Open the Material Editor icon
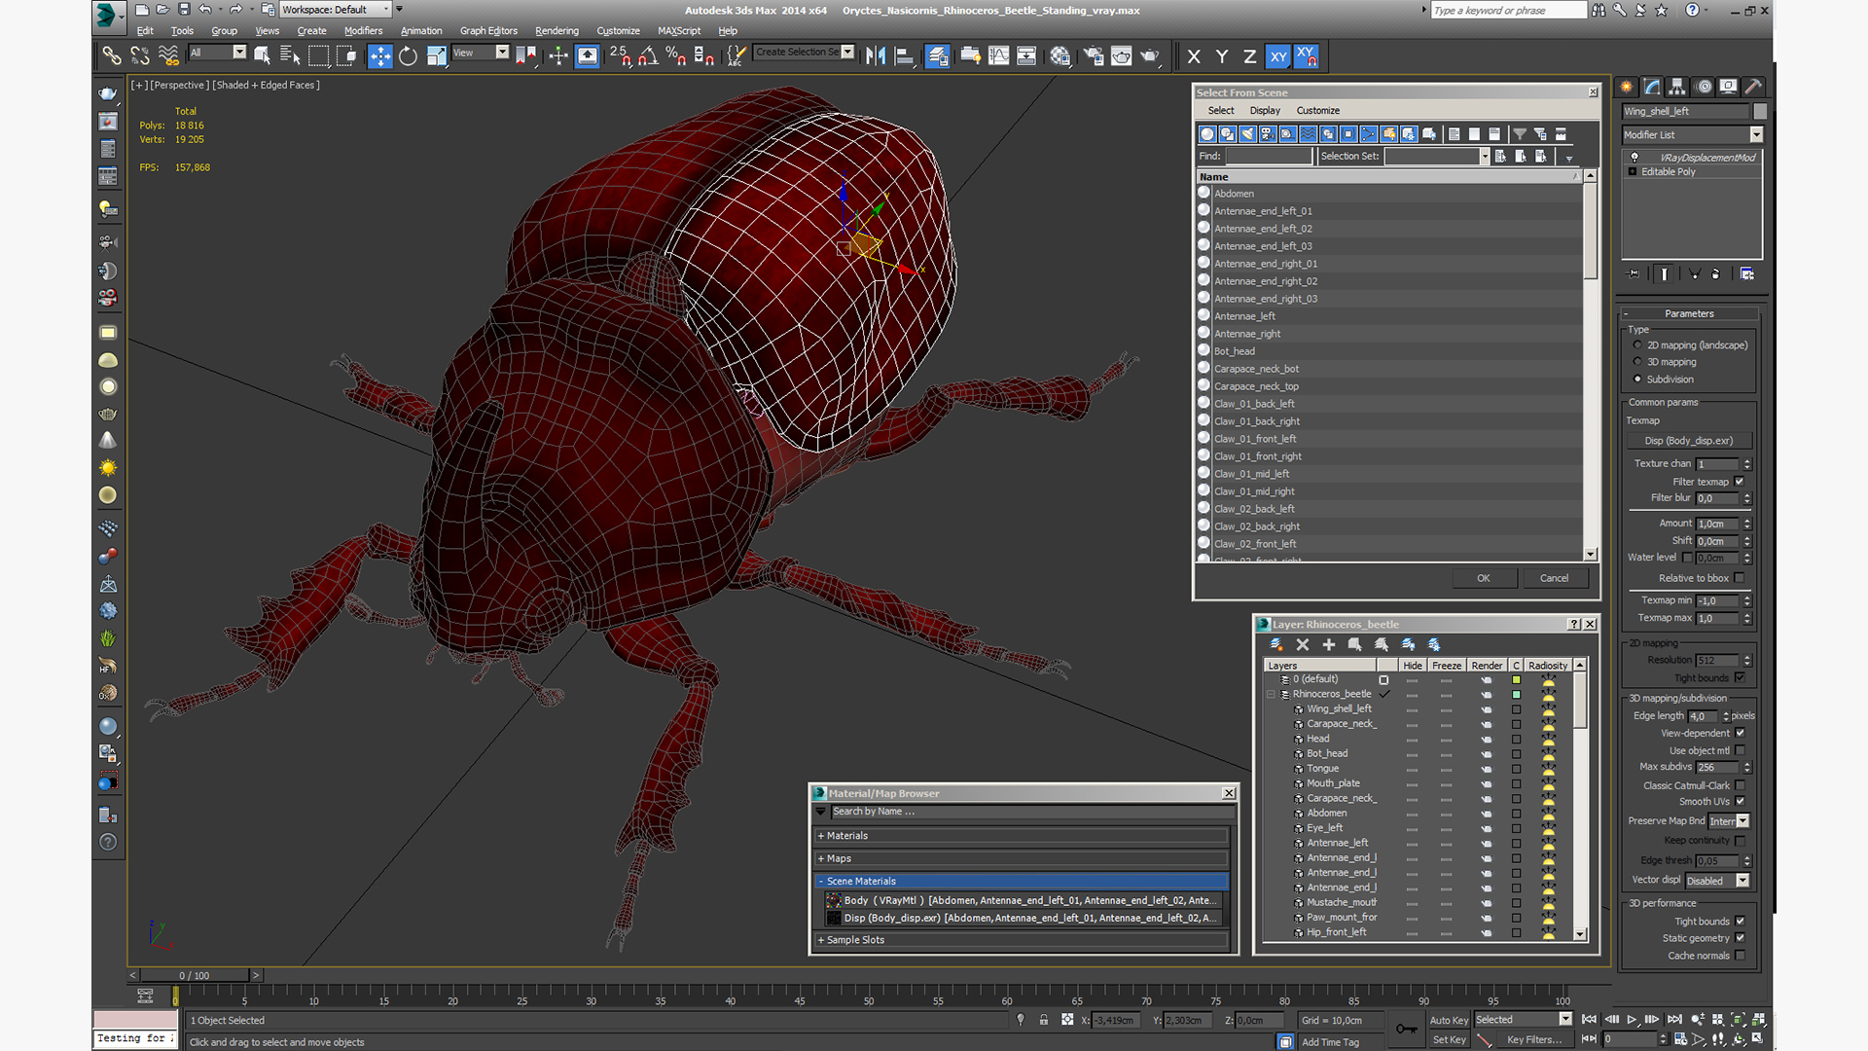Screen dimensions: 1868x1051 [x=1060, y=55]
